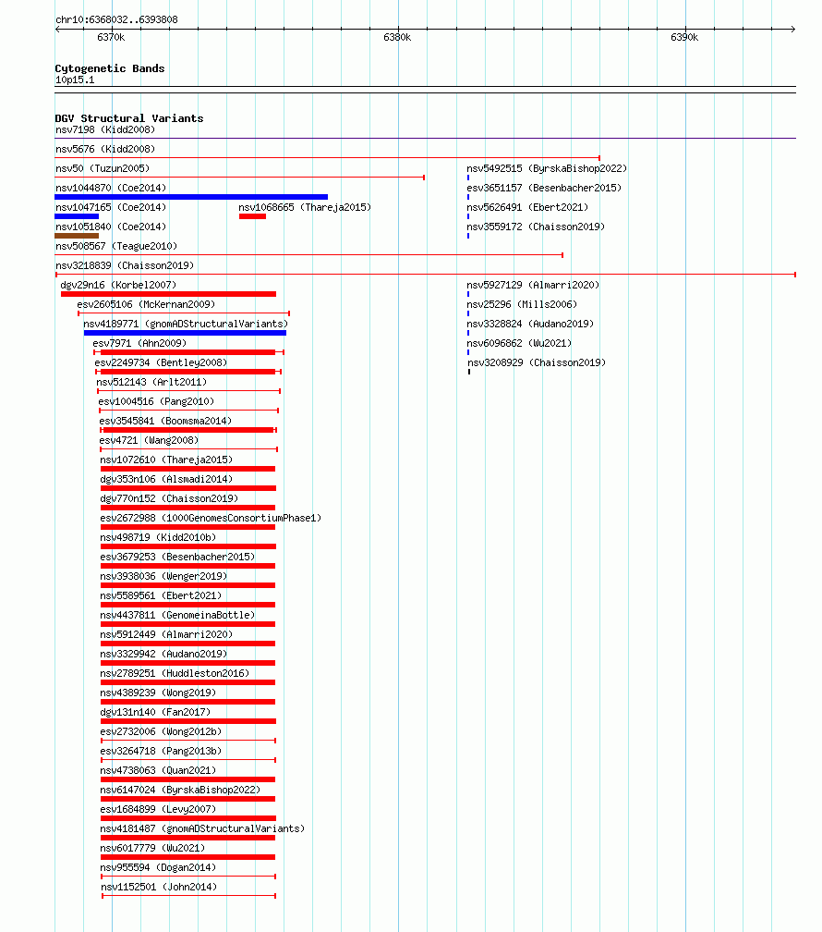Click the Cytogenetic Bands track title

[110, 68]
